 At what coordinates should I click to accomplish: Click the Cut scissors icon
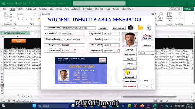pos(11,13)
